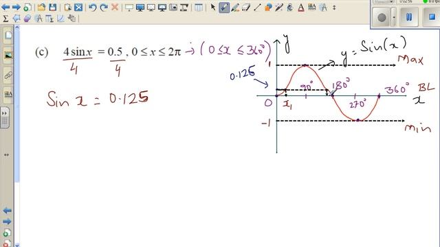The height and width of the screenshot is (247, 440).
Task: Click the compass A measurement icon
Action: click(38, 19)
